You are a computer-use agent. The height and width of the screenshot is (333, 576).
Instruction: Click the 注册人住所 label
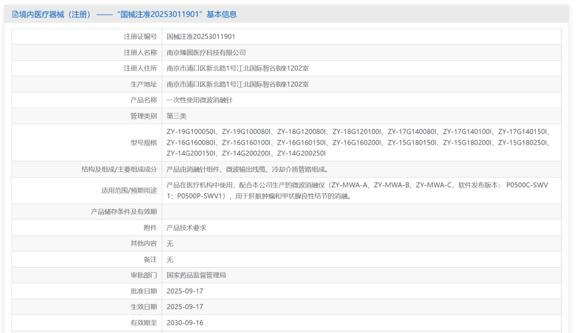[140, 69]
